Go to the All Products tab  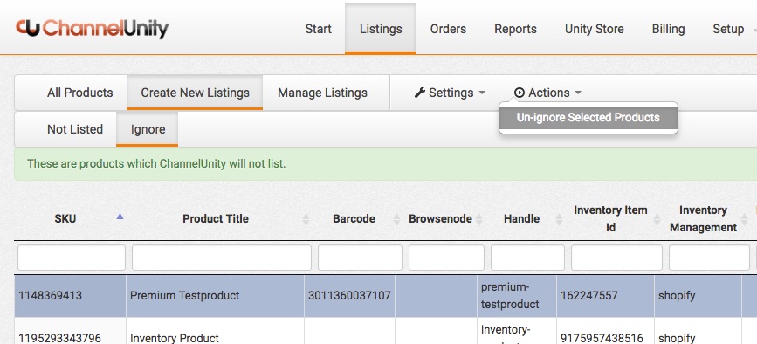click(x=79, y=93)
